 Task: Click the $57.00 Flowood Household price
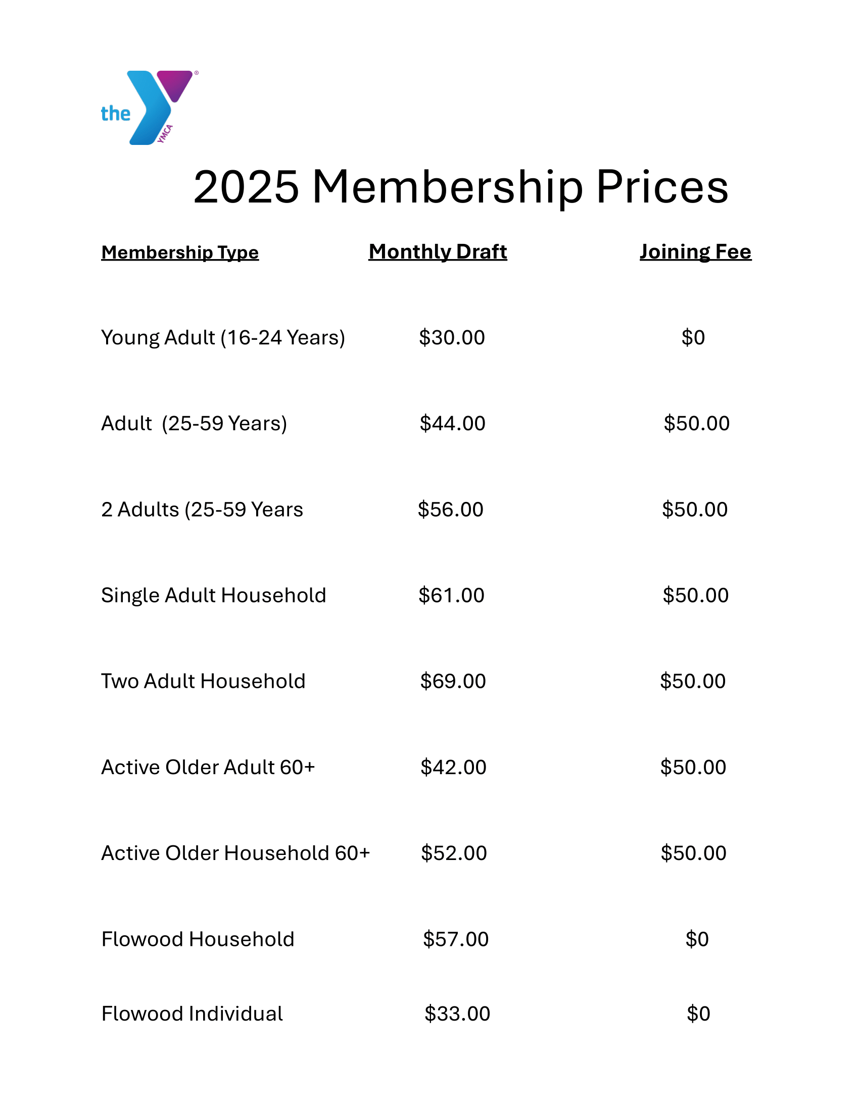pos(455,940)
